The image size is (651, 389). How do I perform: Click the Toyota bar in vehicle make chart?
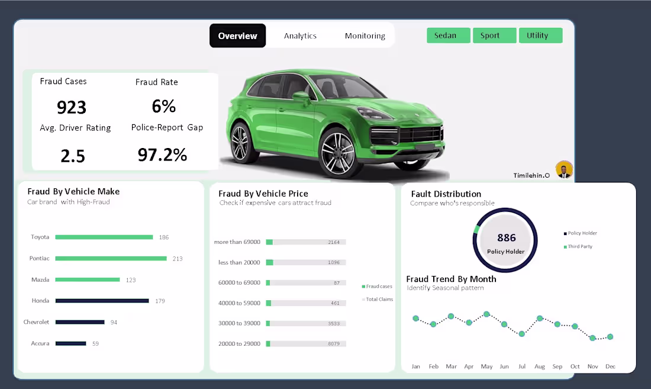tap(104, 237)
